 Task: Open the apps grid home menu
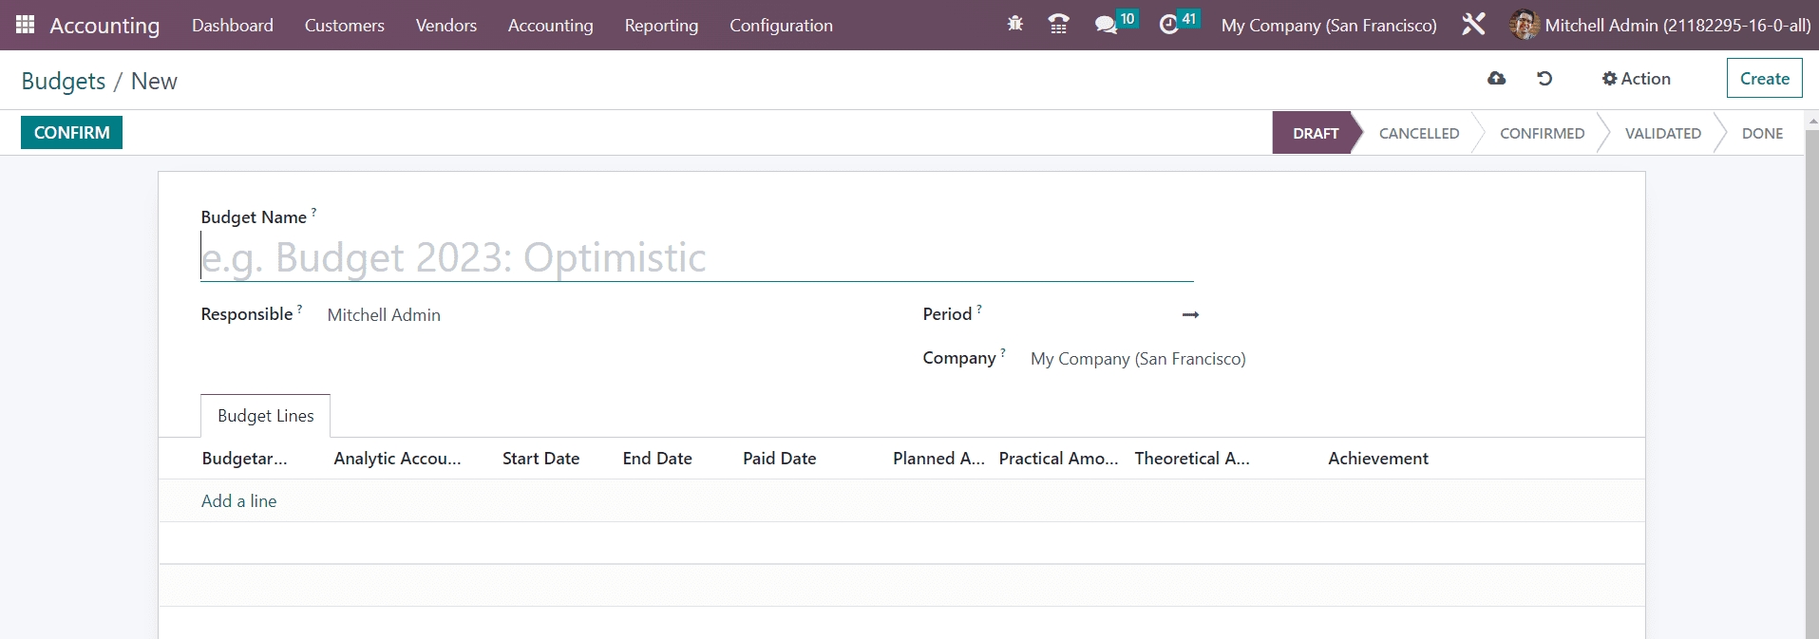point(25,25)
